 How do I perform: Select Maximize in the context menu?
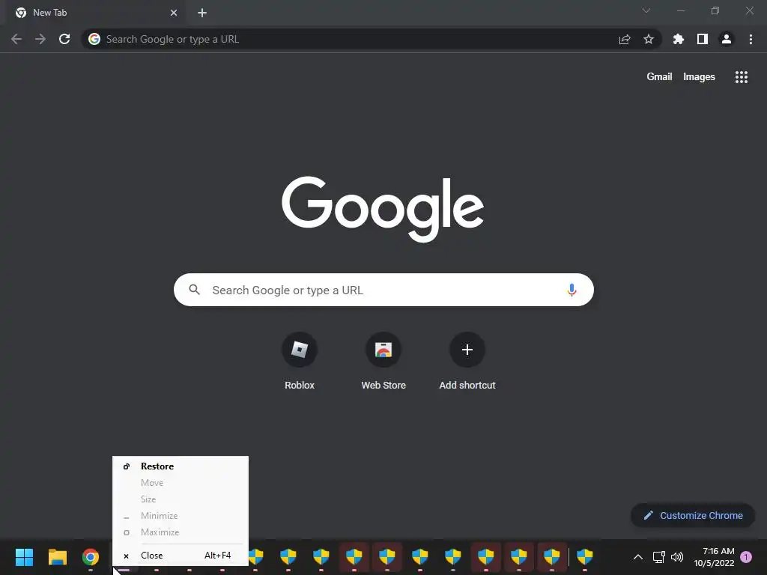click(181, 532)
